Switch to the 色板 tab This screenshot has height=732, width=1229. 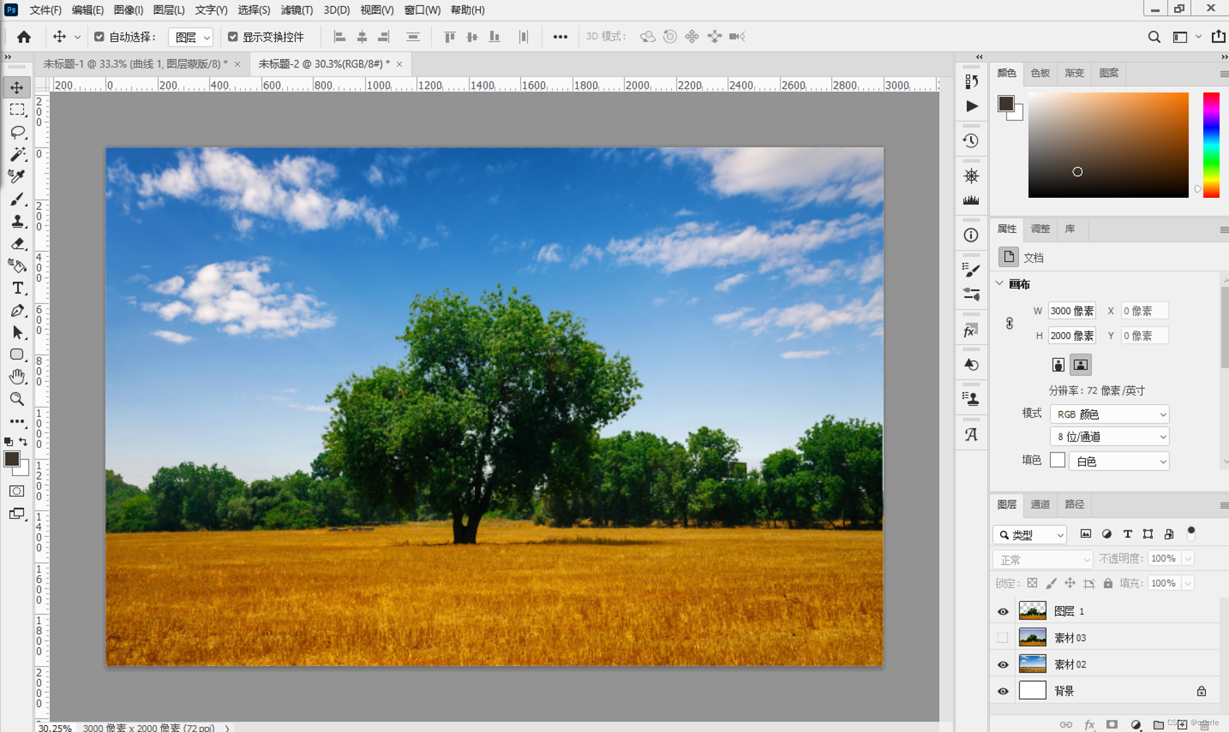[1040, 73]
